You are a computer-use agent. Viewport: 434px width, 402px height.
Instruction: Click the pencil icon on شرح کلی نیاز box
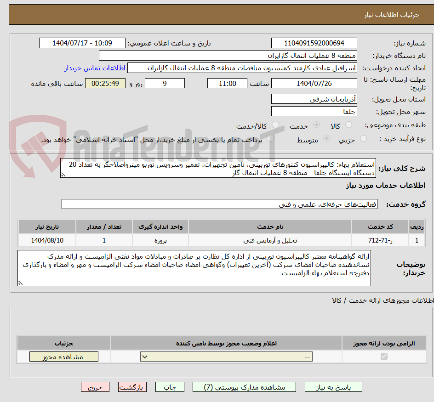click(63, 176)
